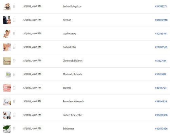This screenshot has width=170, height=135.
Task: Expand the actions menu for Schlierner
Action: [x=14, y=129]
